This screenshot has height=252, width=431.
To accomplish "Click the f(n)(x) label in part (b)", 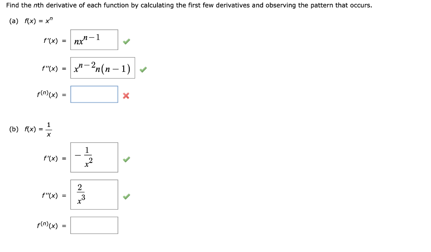I will [50, 225].
